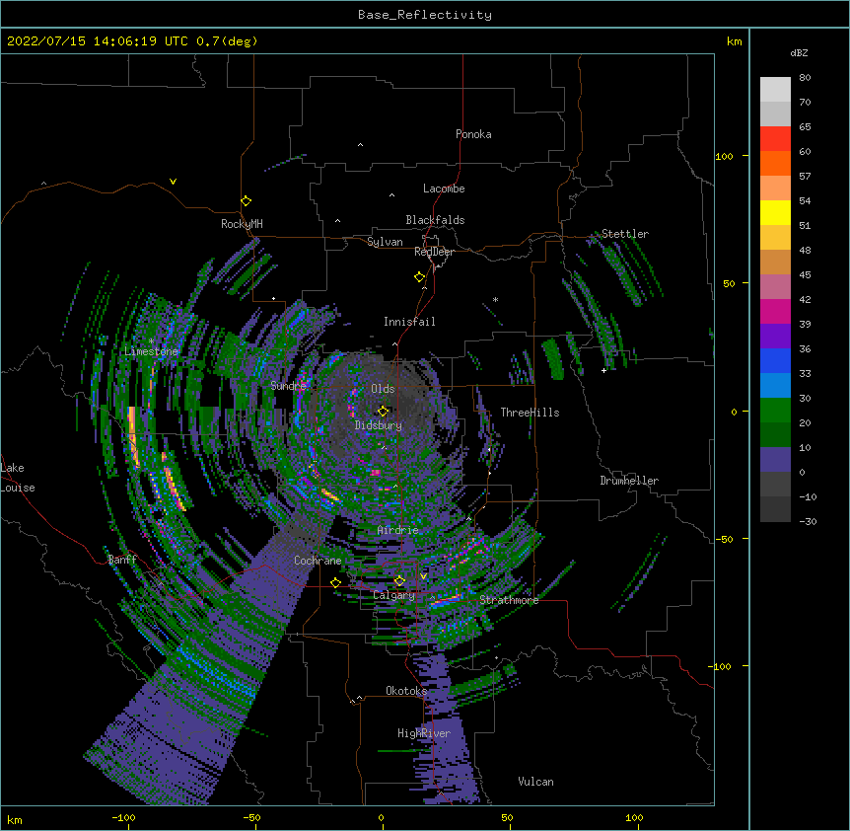This screenshot has height=831, width=850.
Task: Click the Stettler city label
Action: pyautogui.click(x=624, y=234)
